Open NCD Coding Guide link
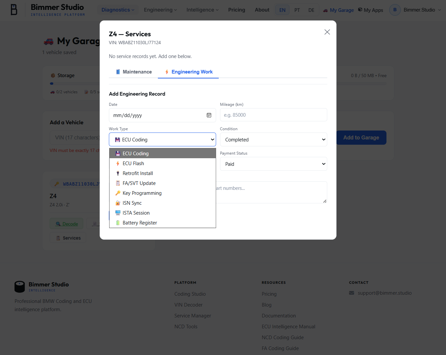This screenshot has height=355, width=446. pyautogui.click(x=283, y=338)
